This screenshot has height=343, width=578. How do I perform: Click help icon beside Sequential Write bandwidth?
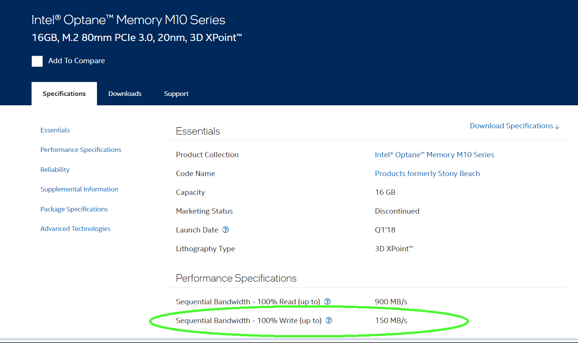(x=329, y=320)
